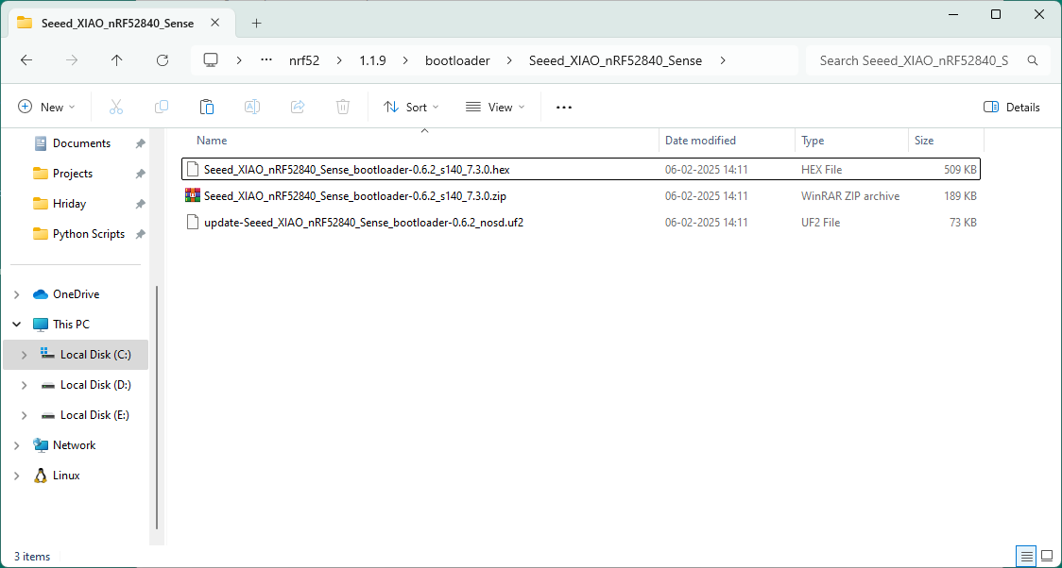The image size is (1062, 568).
Task: Collapse the This PC tree node
Action: (x=17, y=325)
